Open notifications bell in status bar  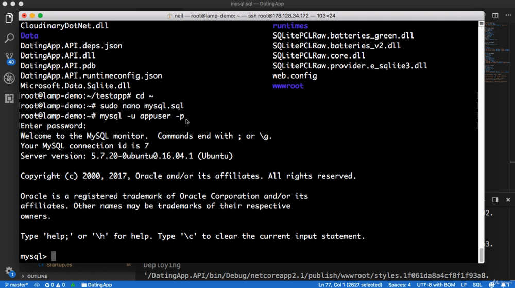pos(505,285)
